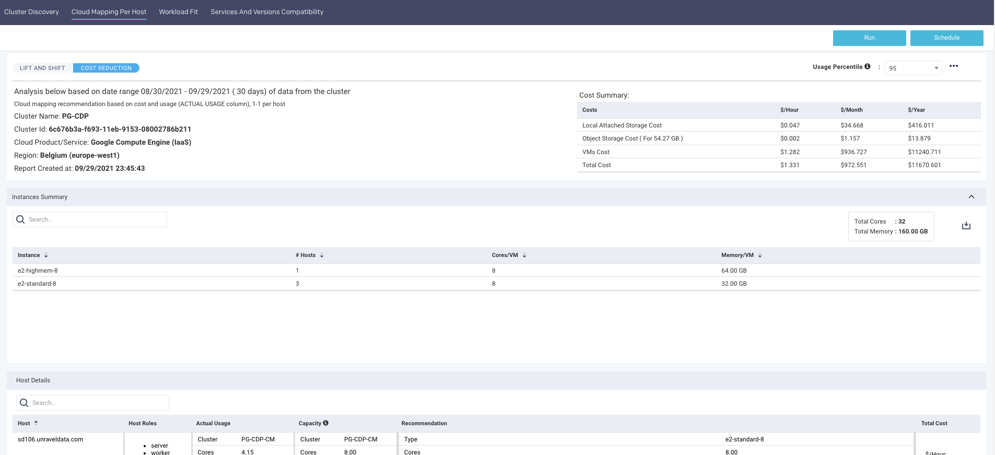The height and width of the screenshot is (455, 995).
Task: Click the Host Roles column header
Action: point(143,423)
